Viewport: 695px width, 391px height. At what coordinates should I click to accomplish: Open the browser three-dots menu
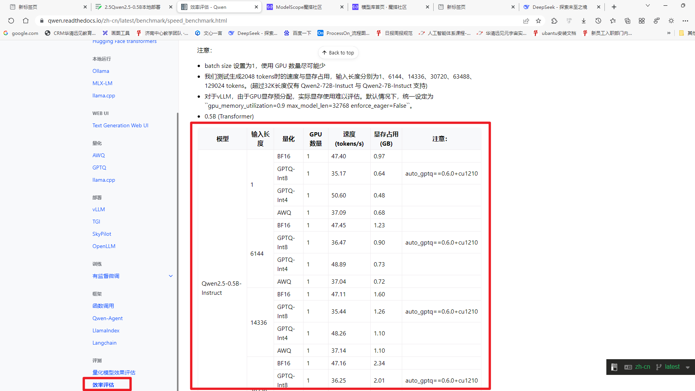[x=685, y=21]
